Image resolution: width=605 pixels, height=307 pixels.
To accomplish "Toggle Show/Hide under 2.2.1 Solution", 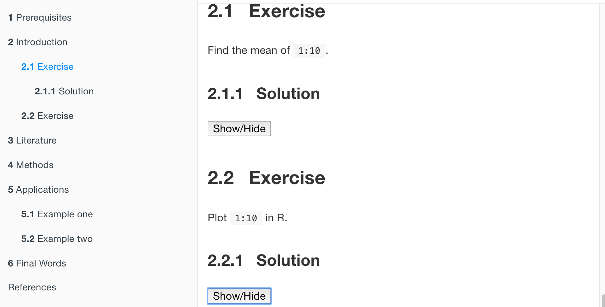I will pos(239,296).
